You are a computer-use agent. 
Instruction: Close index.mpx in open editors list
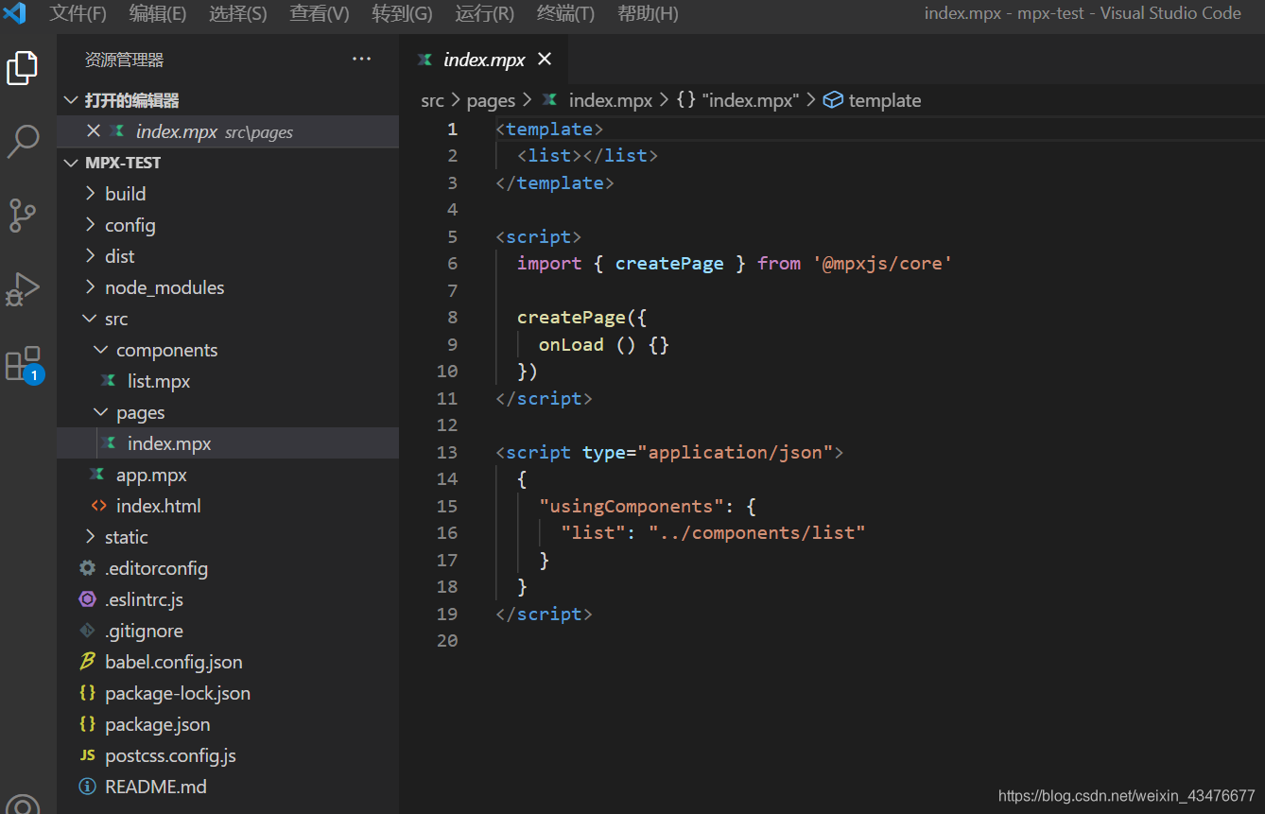click(94, 130)
